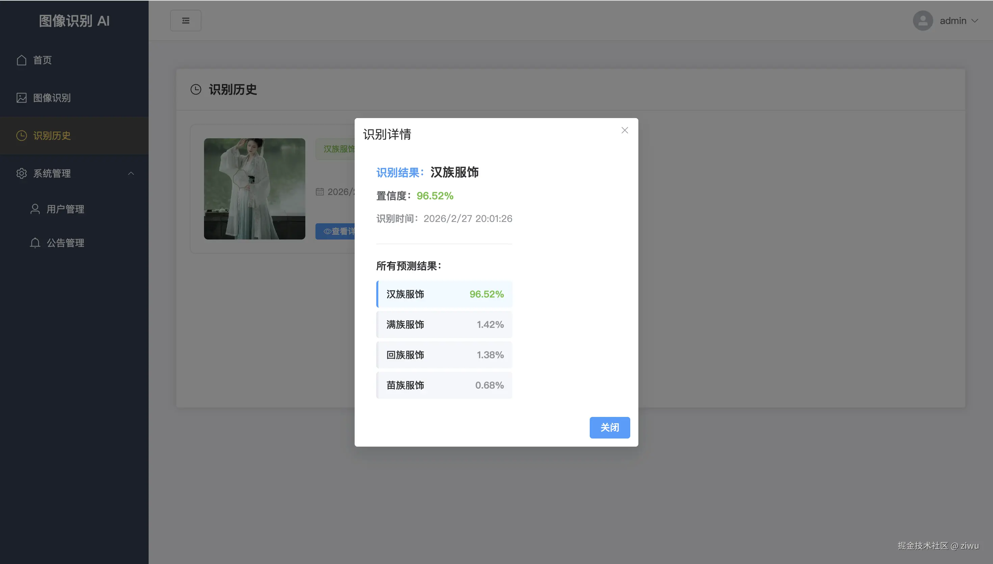993x564 pixels.
Task: Click the user icon next to 用户管理
Action: click(x=35, y=209)
